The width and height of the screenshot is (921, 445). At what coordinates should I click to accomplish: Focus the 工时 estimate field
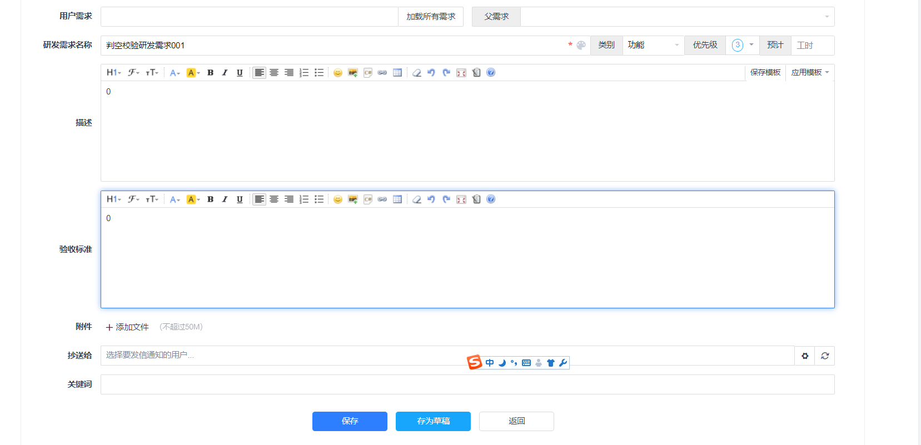point(813,46)
